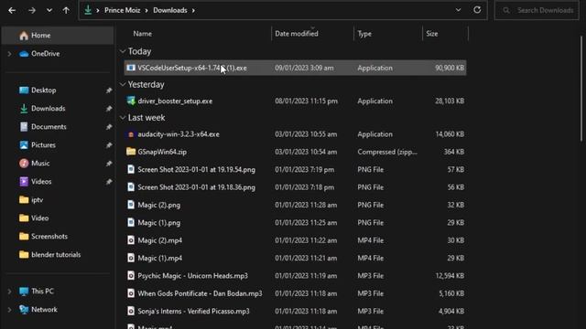586x329 pixels.
Task: Click into the Search Downloads field
Action: coord(537,10)
